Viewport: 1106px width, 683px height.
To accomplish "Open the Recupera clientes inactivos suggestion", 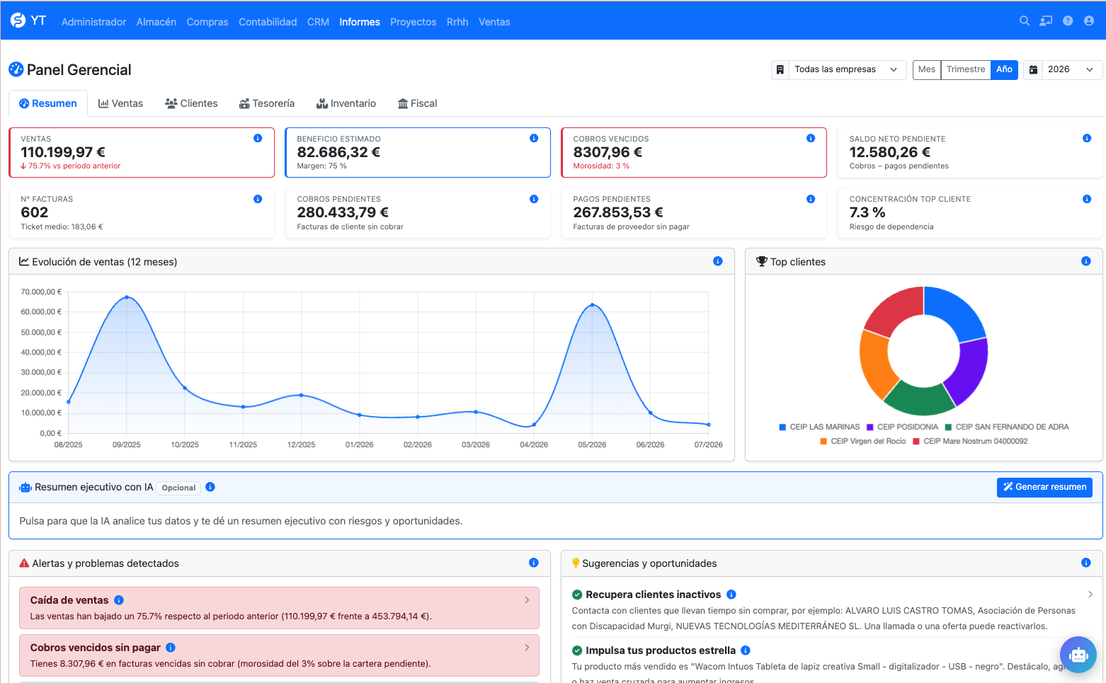I will (x=832, y=609).
